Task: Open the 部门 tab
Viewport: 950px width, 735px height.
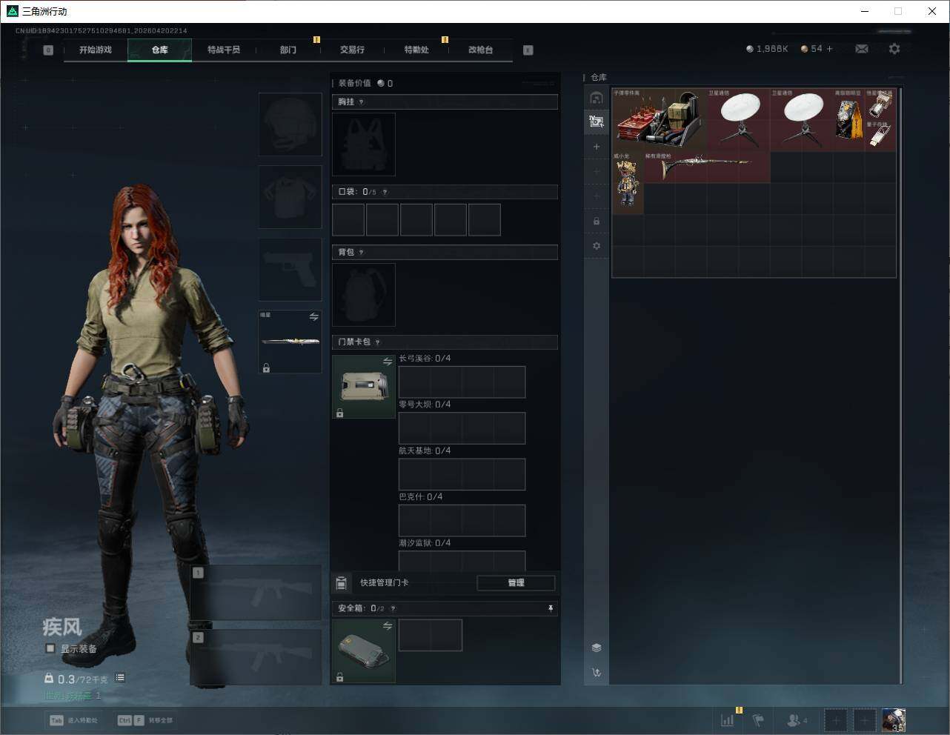Action: 288,50
